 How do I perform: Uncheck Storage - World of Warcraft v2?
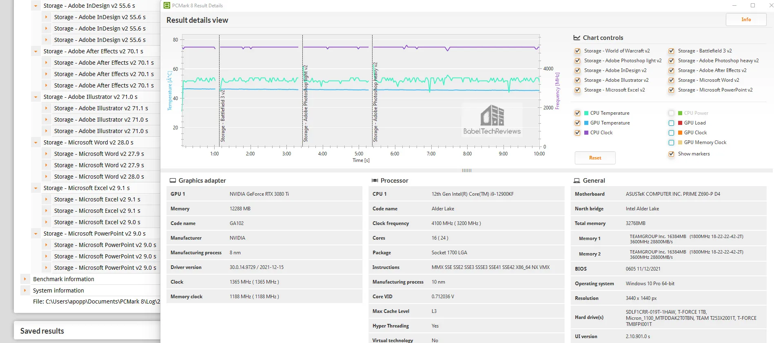pyautogui.click(x=577, y=51)
